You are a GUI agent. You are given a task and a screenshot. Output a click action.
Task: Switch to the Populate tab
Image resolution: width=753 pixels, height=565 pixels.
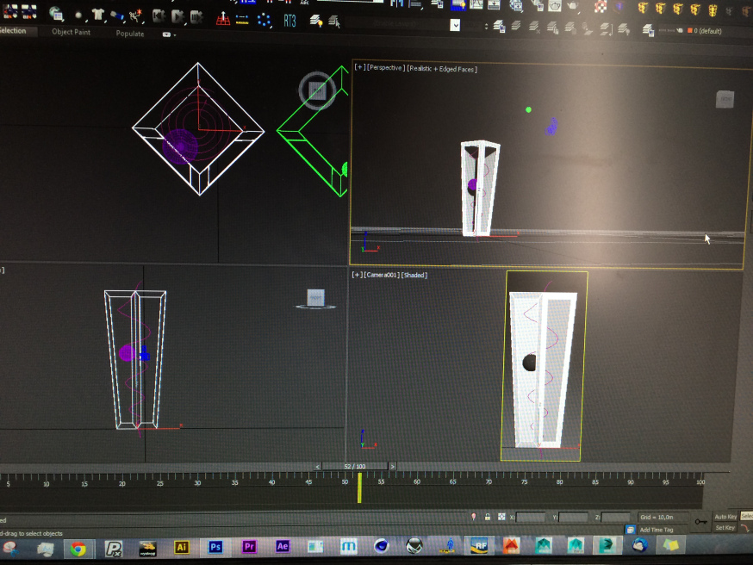coord(130,34)
